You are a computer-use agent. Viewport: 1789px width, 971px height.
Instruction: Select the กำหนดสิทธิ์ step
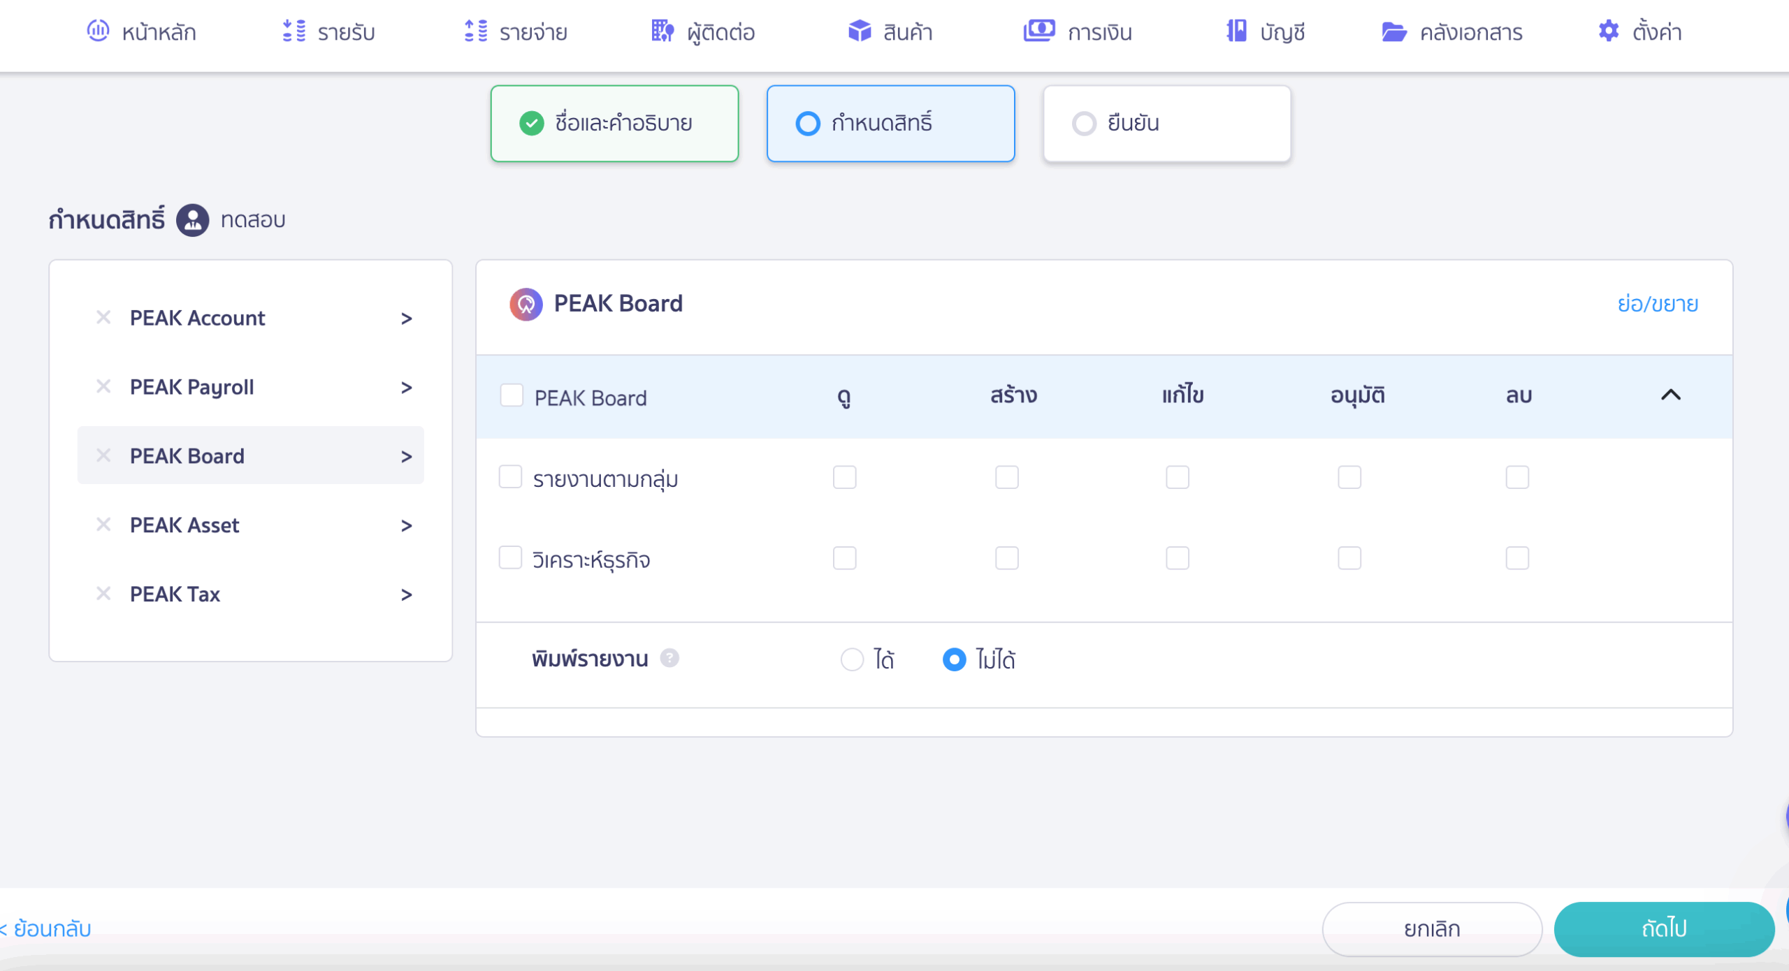point(890,124)
